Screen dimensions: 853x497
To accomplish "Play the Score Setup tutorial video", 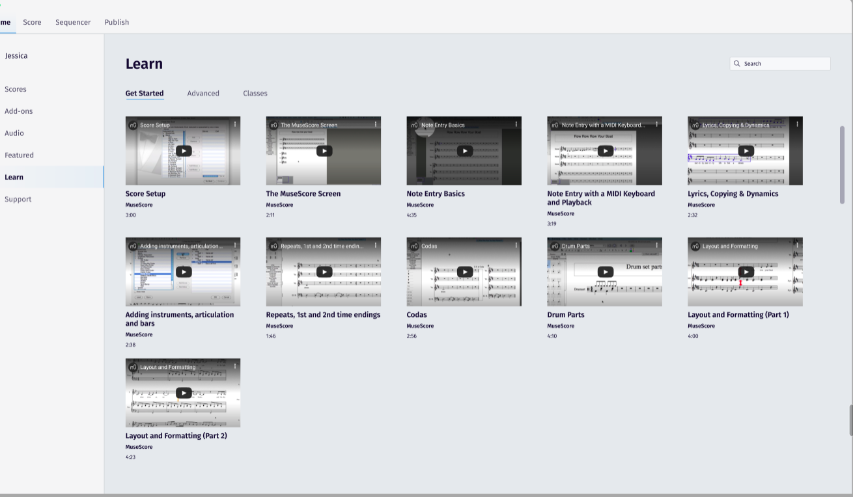I will pyautogui.click(x=183, y=150).
